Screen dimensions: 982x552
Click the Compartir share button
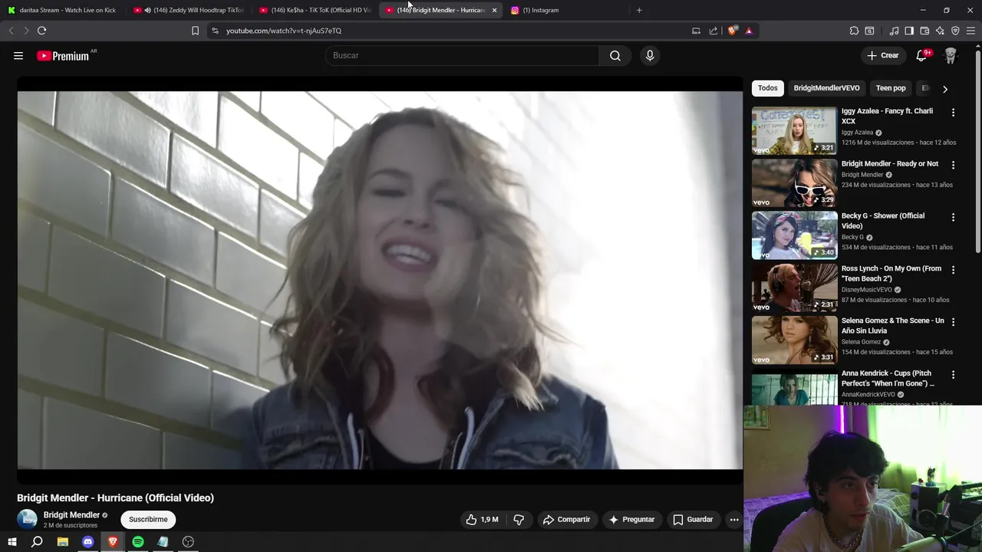(x=566, y=519)
